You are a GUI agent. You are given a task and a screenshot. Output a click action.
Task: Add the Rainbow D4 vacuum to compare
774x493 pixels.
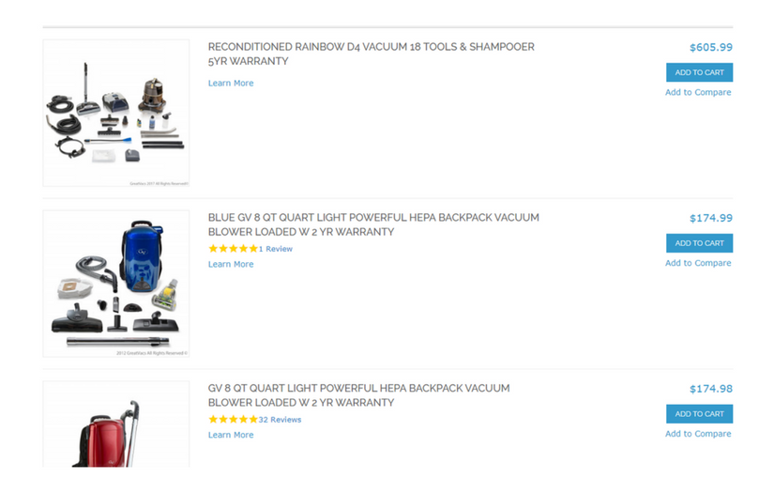(x=698, y=92)
